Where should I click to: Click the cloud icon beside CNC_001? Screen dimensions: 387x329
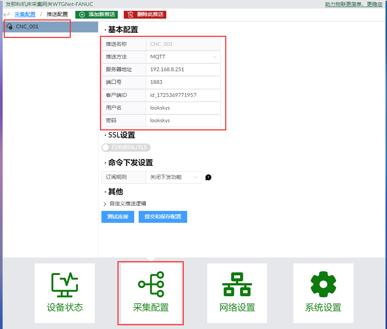click(9, 26)
